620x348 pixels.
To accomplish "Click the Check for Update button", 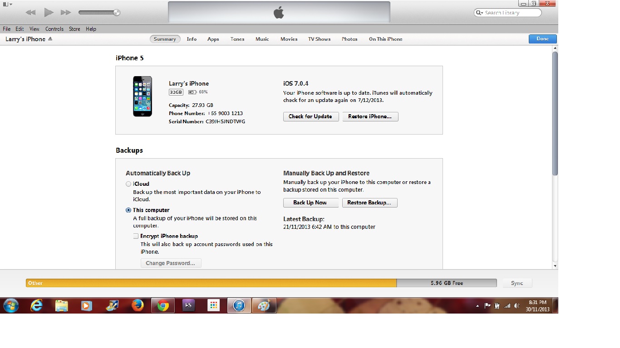I will (x=311, y=116).
